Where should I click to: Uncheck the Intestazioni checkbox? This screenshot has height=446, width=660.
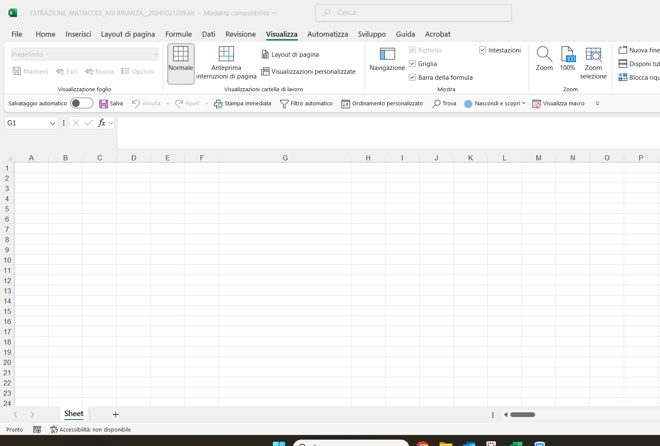[483, 50]
